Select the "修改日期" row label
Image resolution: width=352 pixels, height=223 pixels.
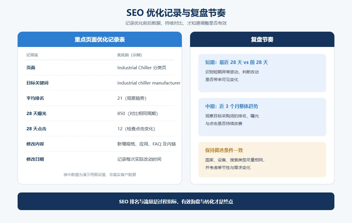(x=35, y=159)
